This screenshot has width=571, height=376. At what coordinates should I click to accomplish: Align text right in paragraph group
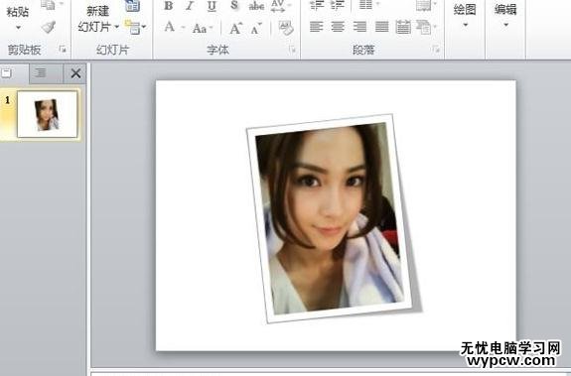(x=359, y=27)
